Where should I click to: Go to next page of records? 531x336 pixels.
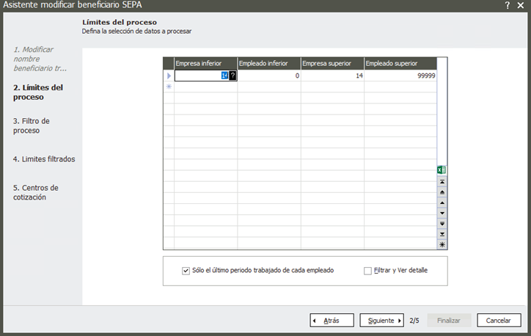(x=442, y=223)
